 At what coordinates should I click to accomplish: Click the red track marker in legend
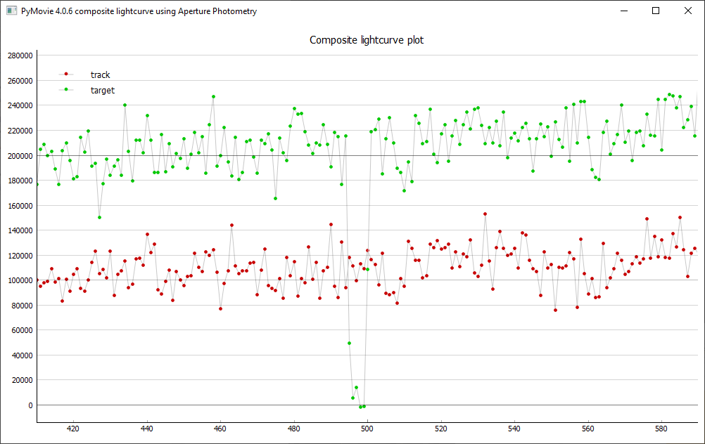click(x=66, y=74)
